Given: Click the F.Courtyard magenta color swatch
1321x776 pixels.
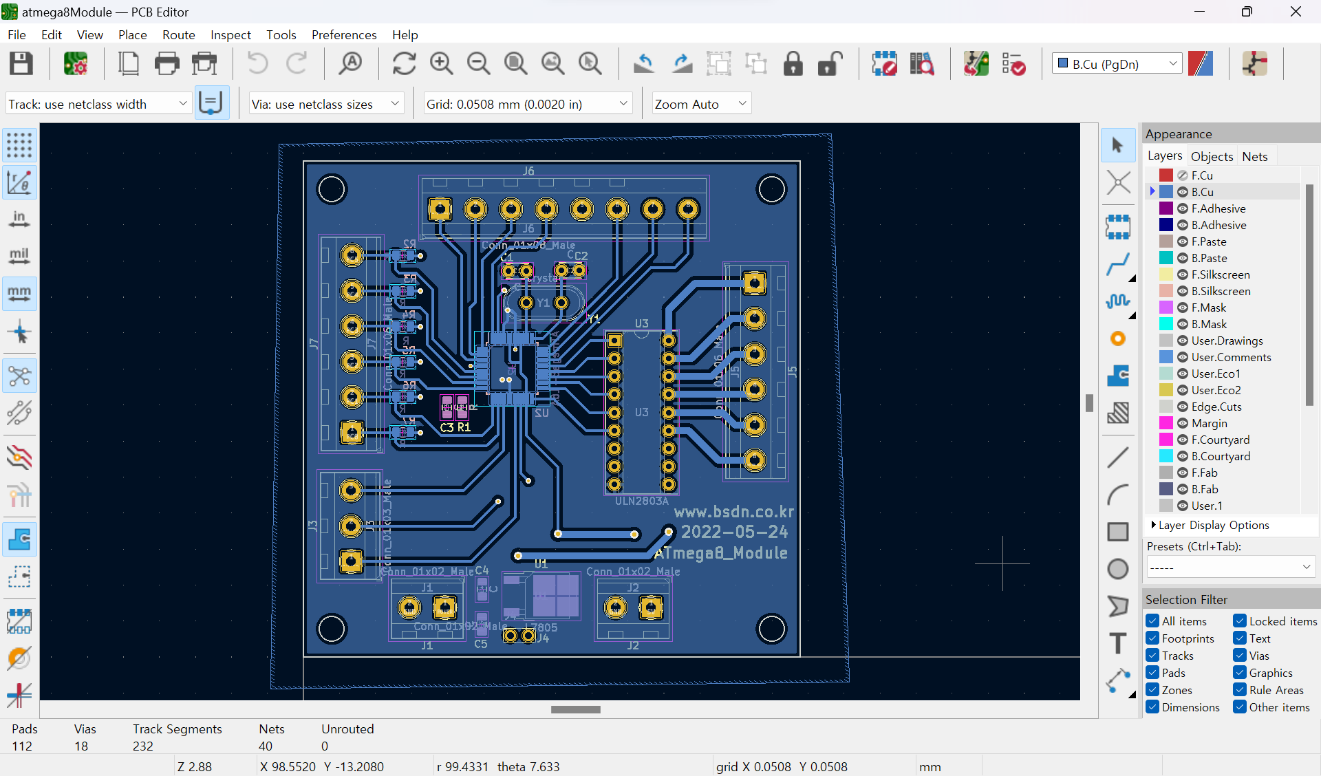Looking at the screenshot, I should 1166,440.
